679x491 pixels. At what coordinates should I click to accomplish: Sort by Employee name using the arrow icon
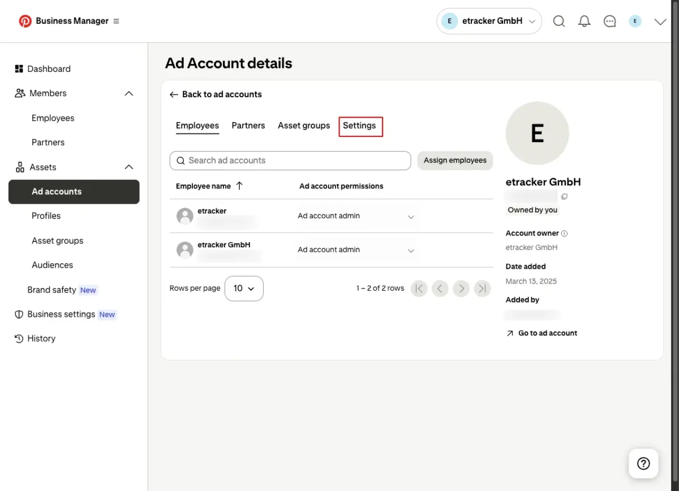(239, 186)
